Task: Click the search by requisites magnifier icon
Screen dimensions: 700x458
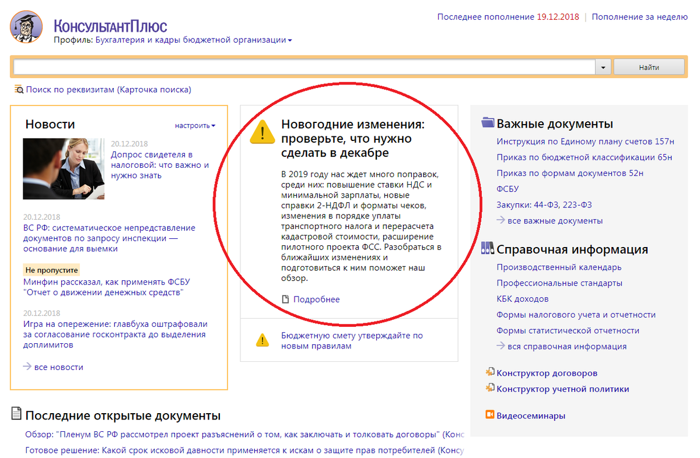Action: click(19, 90)
